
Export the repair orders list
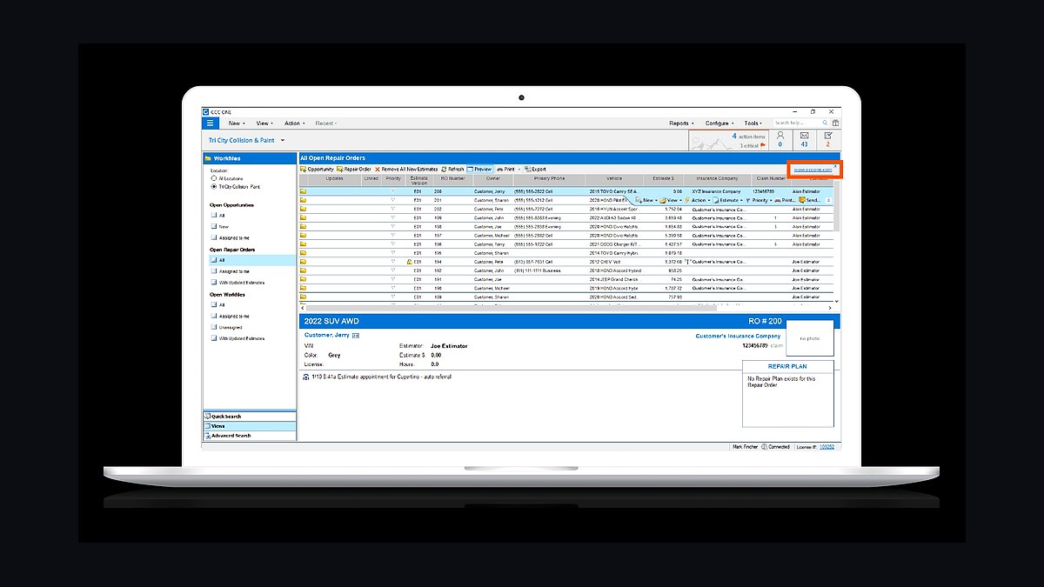[x=535, y=169]
